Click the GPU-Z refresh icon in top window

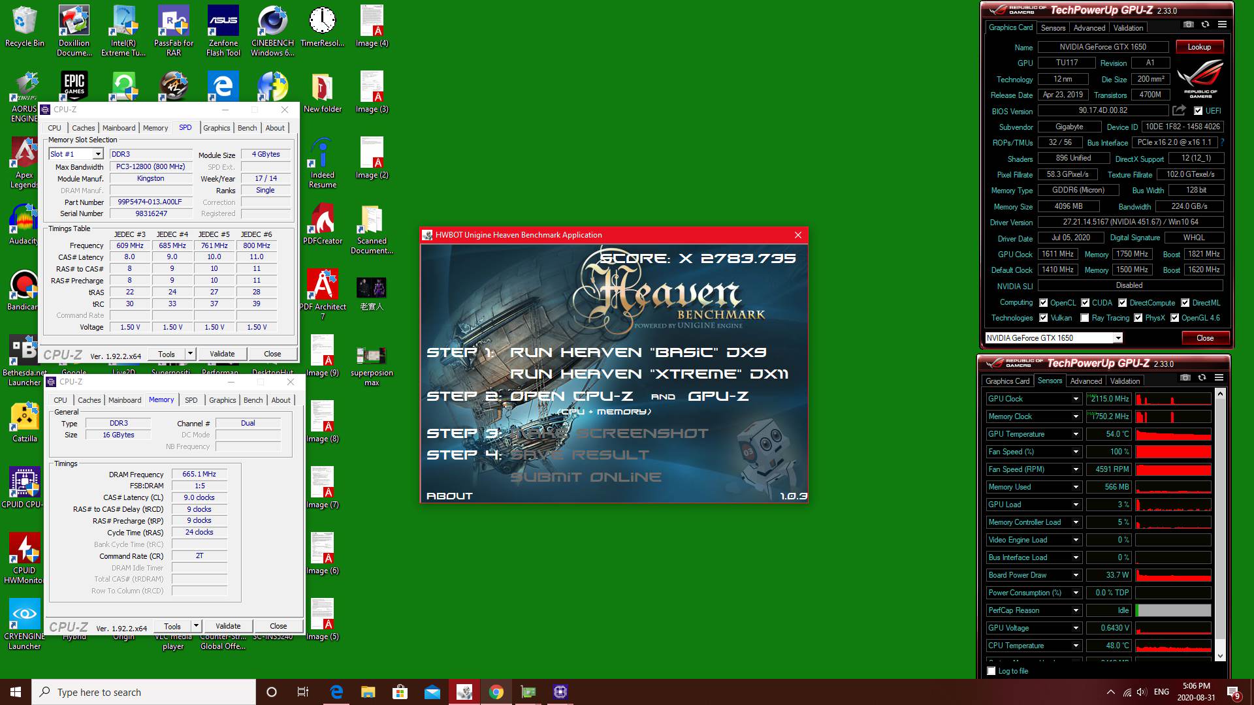(x=1205, y=25)
